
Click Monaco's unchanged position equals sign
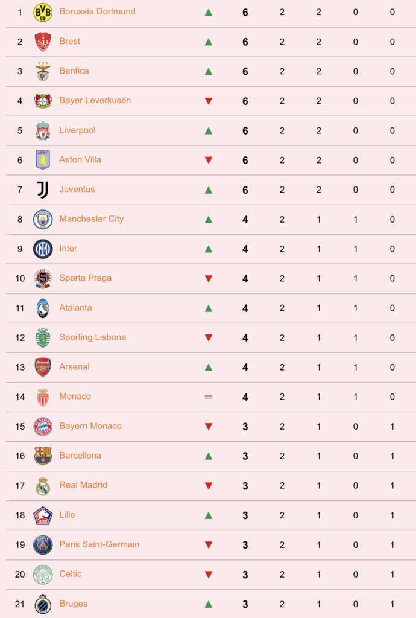pos(209,397)
